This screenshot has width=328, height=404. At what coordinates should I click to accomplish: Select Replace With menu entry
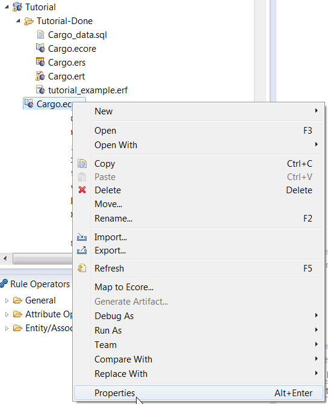(198, 374)
